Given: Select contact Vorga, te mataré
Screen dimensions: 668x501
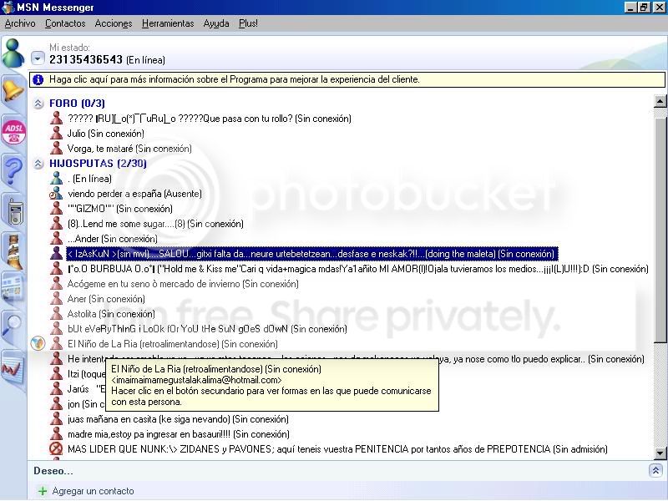Looking at the screenshot, I should [x=129, y=149].
